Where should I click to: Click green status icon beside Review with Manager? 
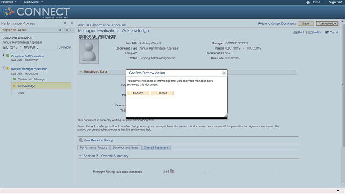tap(15, 79)
